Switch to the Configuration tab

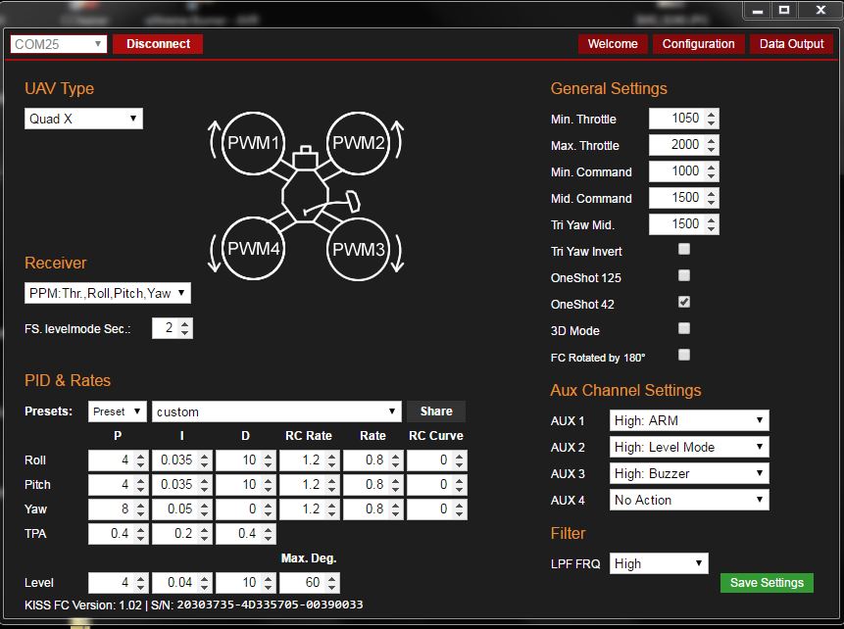pyautogui.click(x=698, y=44)
